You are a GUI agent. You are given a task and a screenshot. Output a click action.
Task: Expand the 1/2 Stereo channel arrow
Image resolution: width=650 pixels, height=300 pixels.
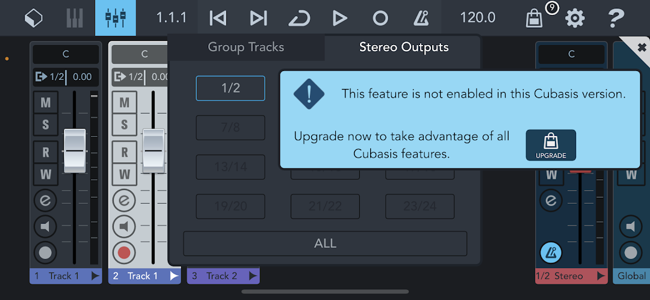pyautogui.click(x=600, y=276)
